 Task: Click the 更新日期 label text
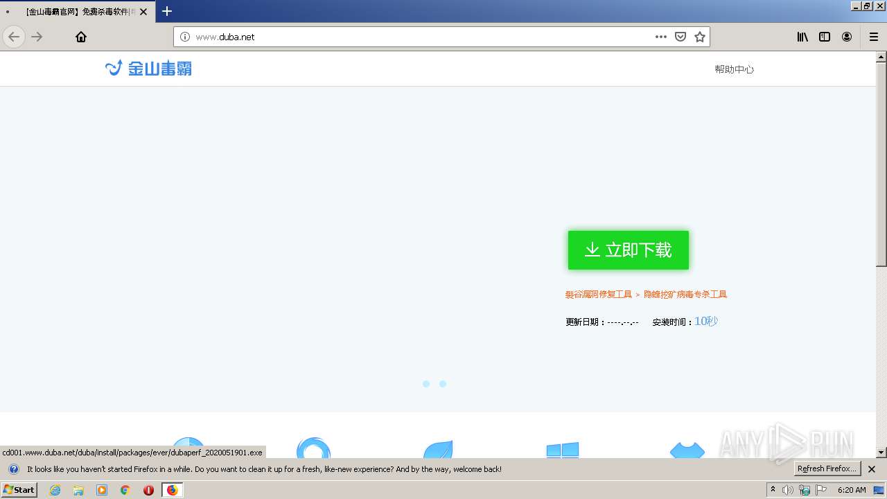point(586,322)
